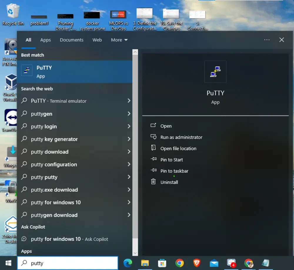Expand arrow for putty for windows 10
Image resolution: width=294 pixels, height=270 pixels.
click(129, 202)
